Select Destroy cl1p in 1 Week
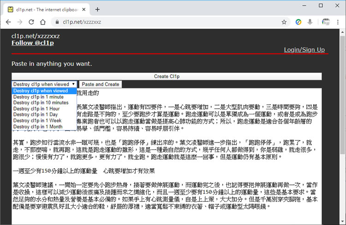 [44, 121]
